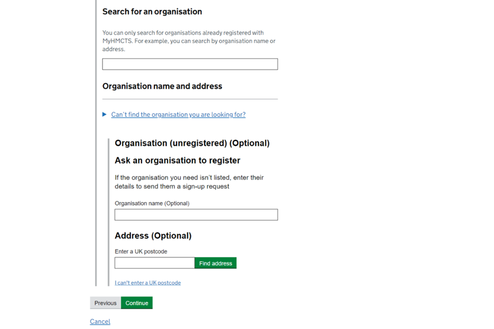494x329 pixels.
Task: Go back via the Previous button
Action: (x=105, y=303)
